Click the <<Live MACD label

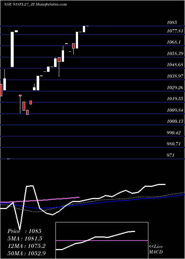pyautogui.click(x=156, y=249)
